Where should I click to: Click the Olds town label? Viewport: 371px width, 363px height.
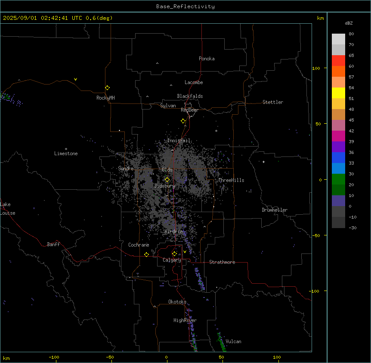point(167,170)
